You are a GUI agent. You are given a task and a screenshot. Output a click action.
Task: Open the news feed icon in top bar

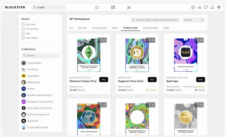click(x=113, y=7)
